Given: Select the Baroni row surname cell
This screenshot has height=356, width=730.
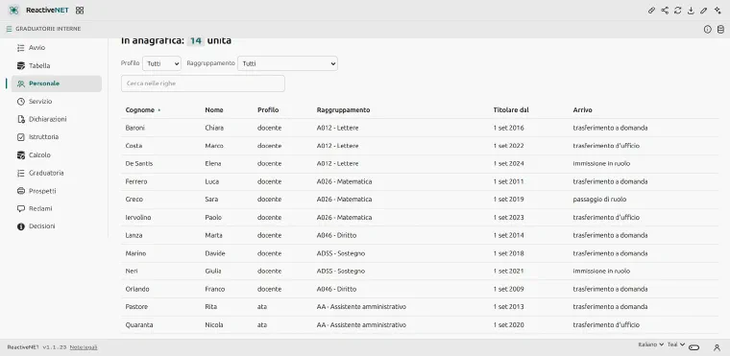Looking at the screenshot, I should 135,128.
